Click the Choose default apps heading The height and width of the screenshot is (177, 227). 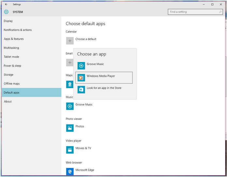point(85,24)
